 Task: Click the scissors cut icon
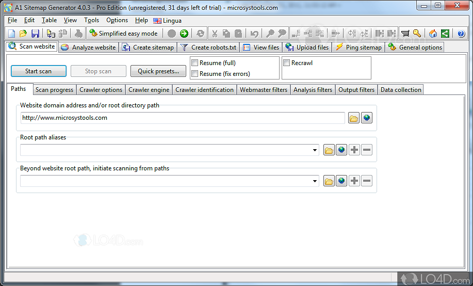pyautogui.click(x=215, y=34)
